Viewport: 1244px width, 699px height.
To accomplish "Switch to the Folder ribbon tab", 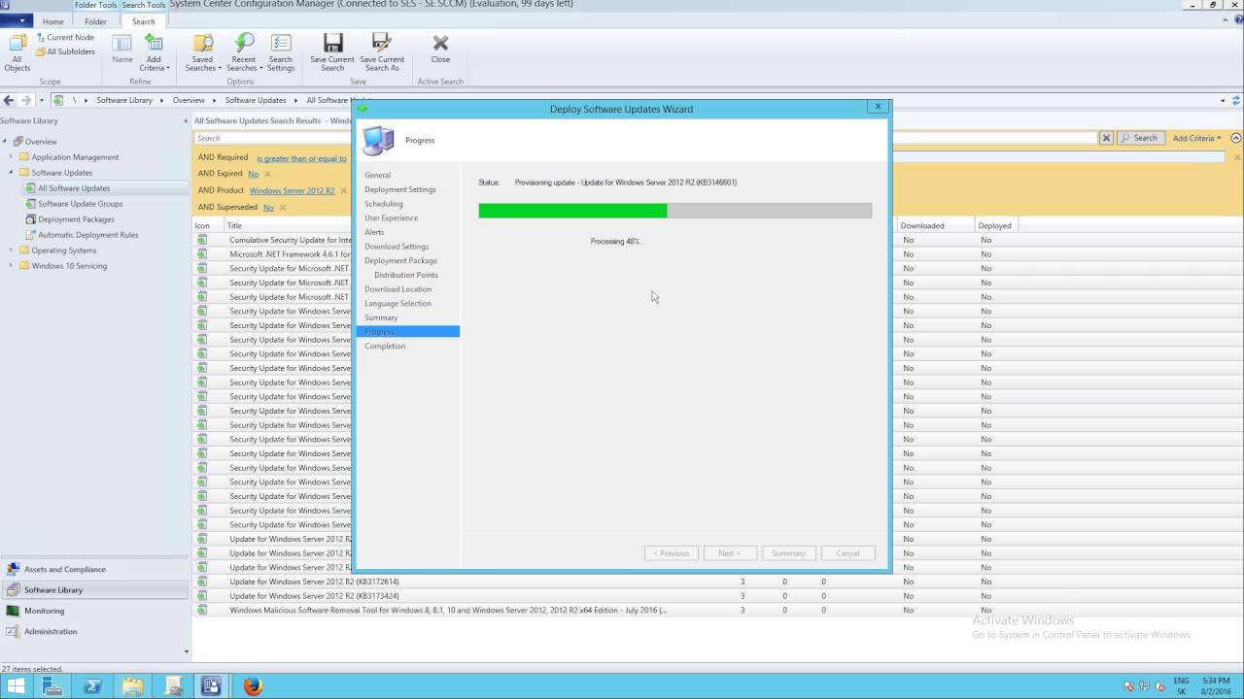I will (95, 21).
